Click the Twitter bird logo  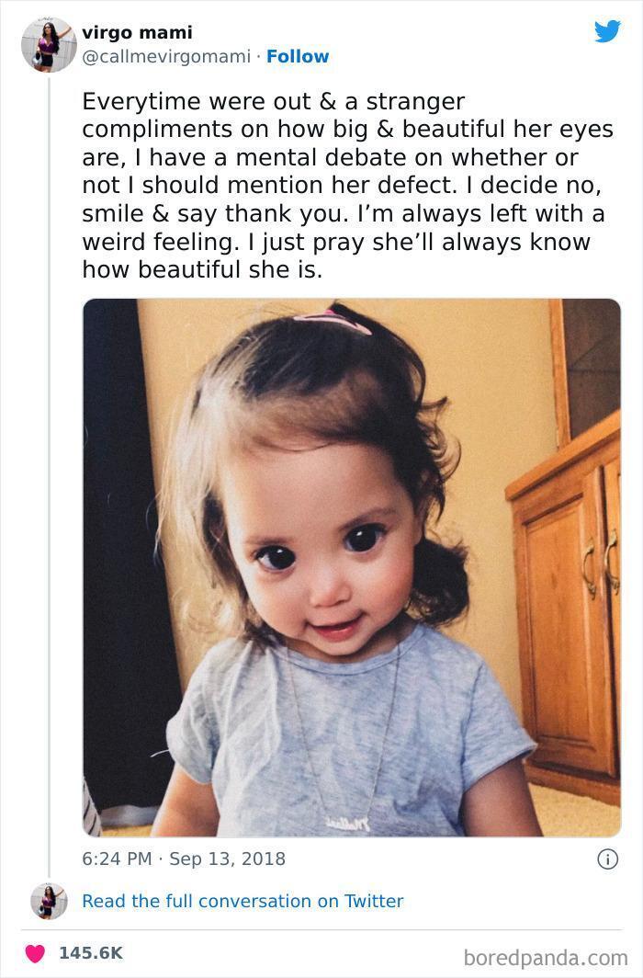(607, 31)
